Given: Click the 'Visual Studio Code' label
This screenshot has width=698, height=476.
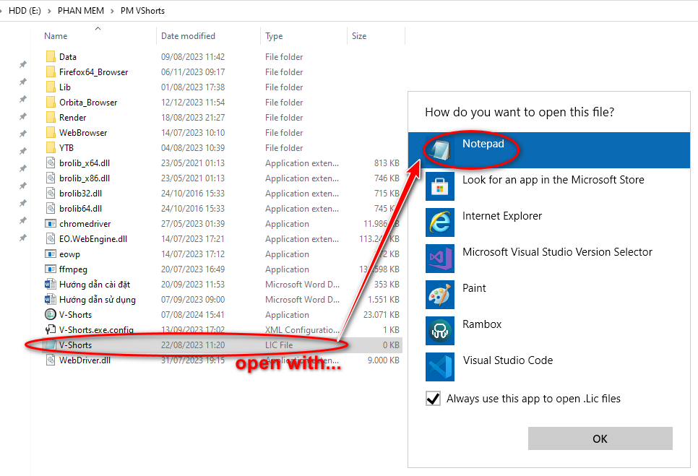Looking at the screenshot, I should point(508,360).
